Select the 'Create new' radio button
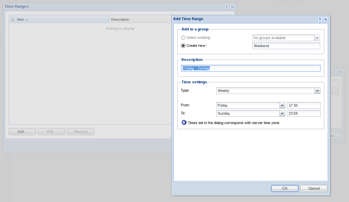349x202 pixels. pos(183,46)
